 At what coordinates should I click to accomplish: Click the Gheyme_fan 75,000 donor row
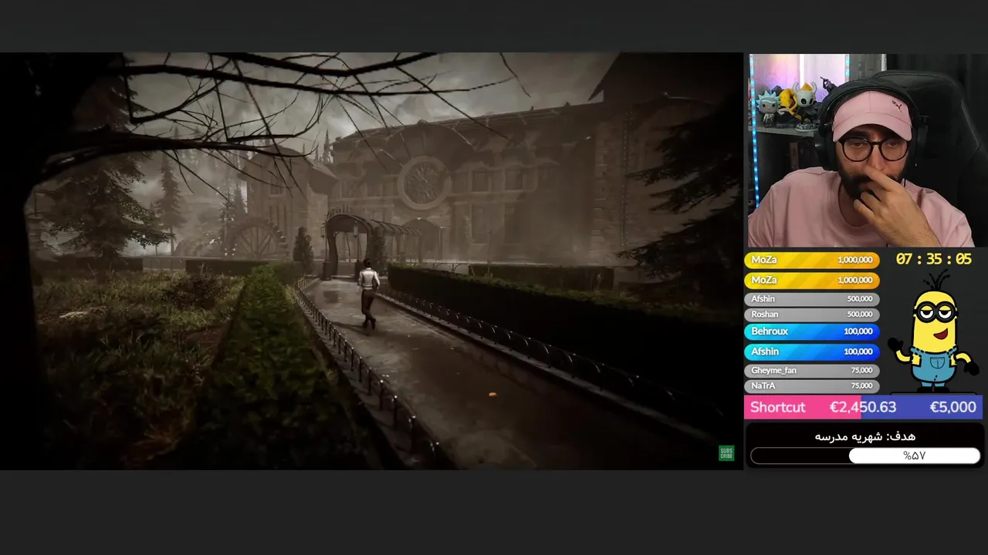[811, 371]
